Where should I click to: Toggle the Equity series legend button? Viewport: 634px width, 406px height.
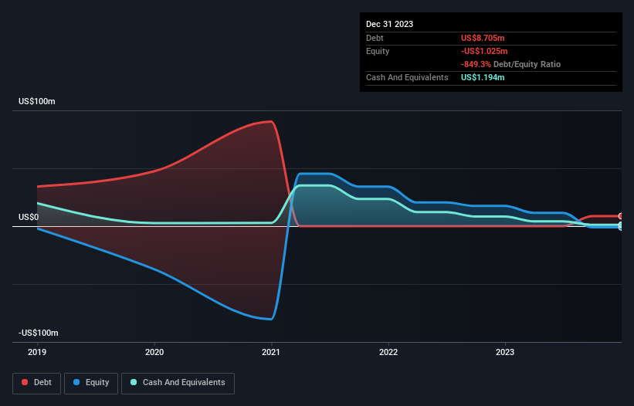pos(91,383)
